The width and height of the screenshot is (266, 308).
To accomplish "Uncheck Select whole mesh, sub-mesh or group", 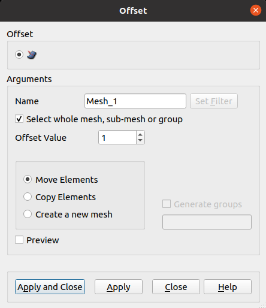I will (x=19, y=119).
